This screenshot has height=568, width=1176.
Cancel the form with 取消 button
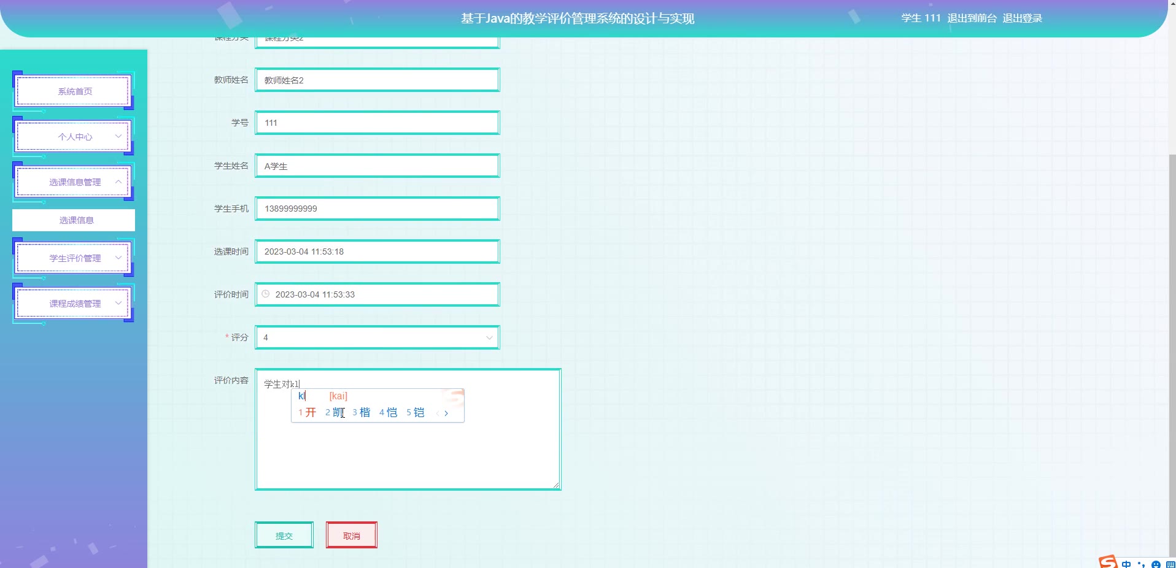pyautogui.click(x=352, y=535)
